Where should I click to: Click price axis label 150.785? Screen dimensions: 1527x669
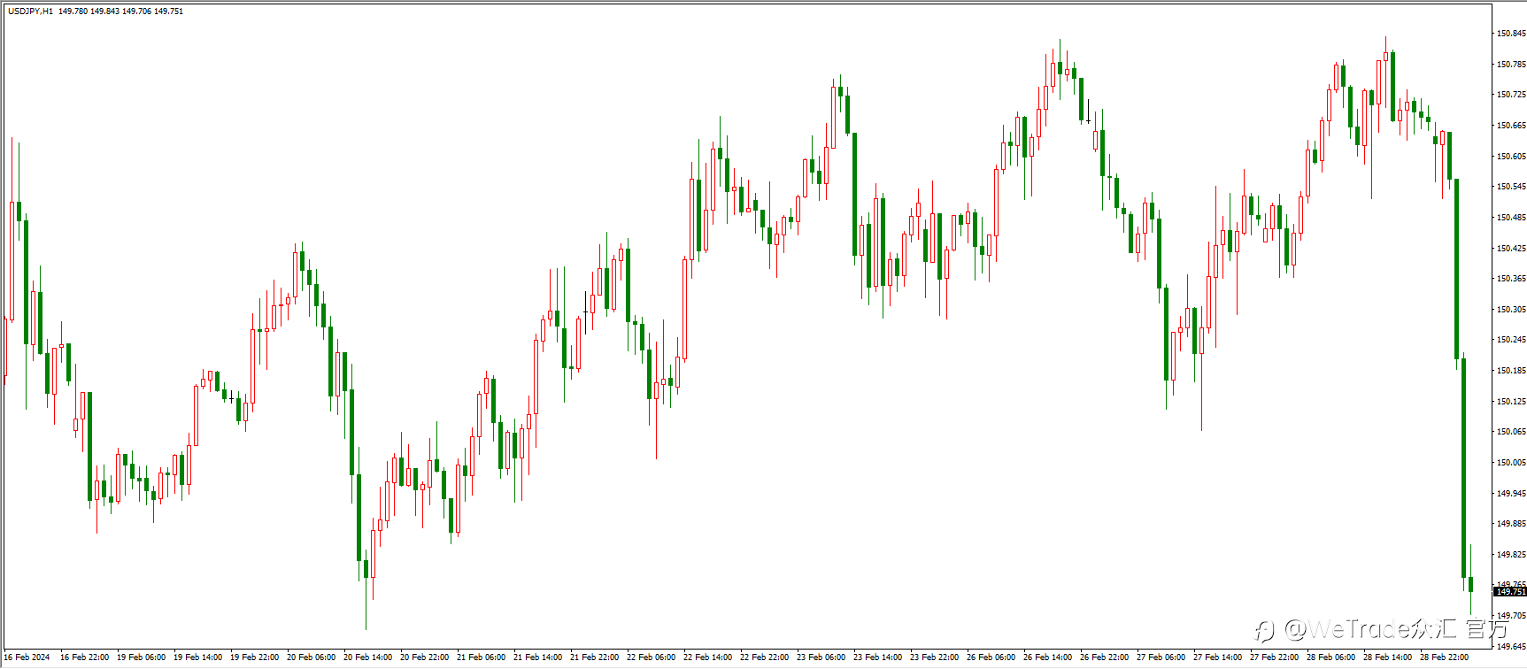tap(1511, 65)
